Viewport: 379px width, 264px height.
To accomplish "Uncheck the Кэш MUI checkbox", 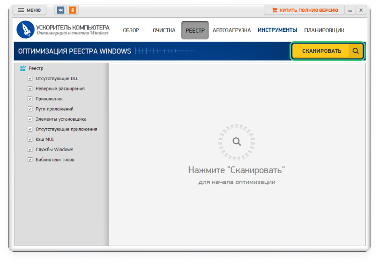I will (x=30, y=139).
